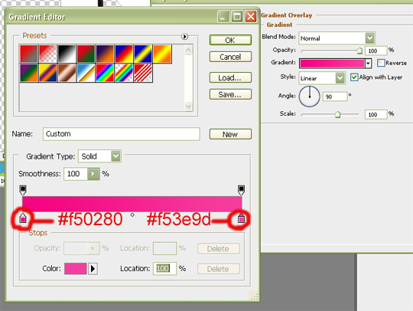Open the Gradient Type dropdown
Image resolution: width=413 pixels, height=311 pixels.
[x=116, y=156]
